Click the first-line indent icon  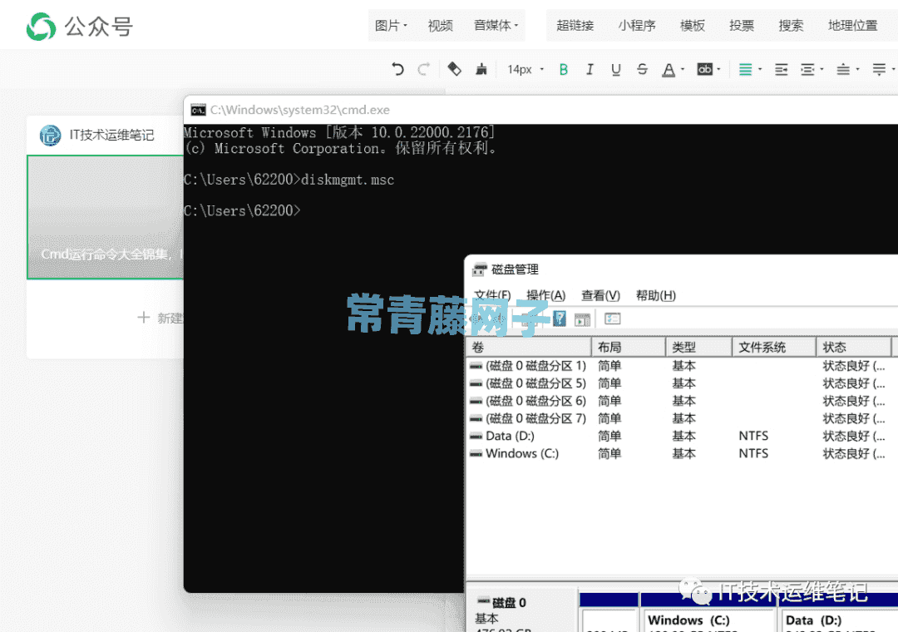[x=781, y=69]
